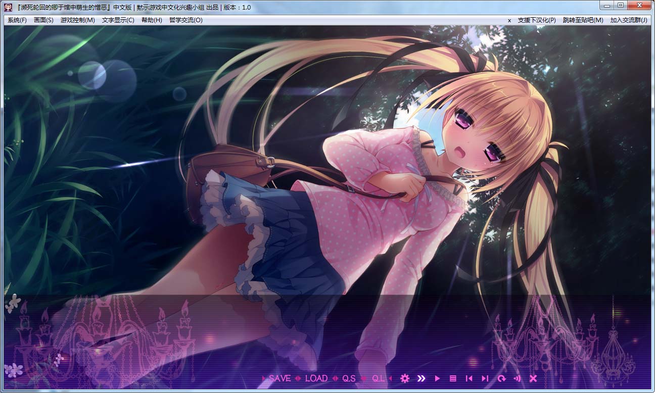Quick save with Q.S button
This screenshot has width=655, height=393.
point(349,378)
